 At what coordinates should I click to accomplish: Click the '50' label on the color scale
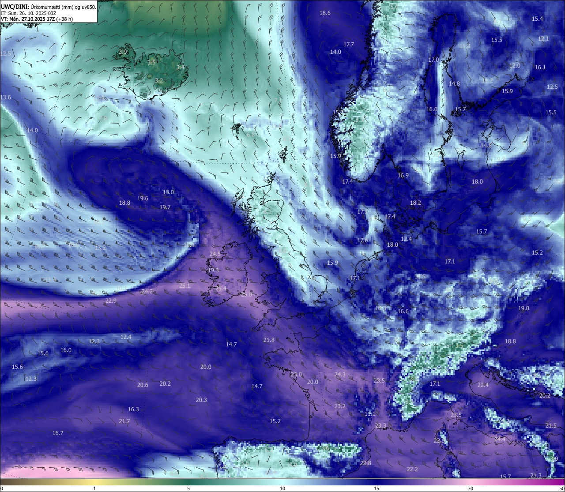click(561, 488)
